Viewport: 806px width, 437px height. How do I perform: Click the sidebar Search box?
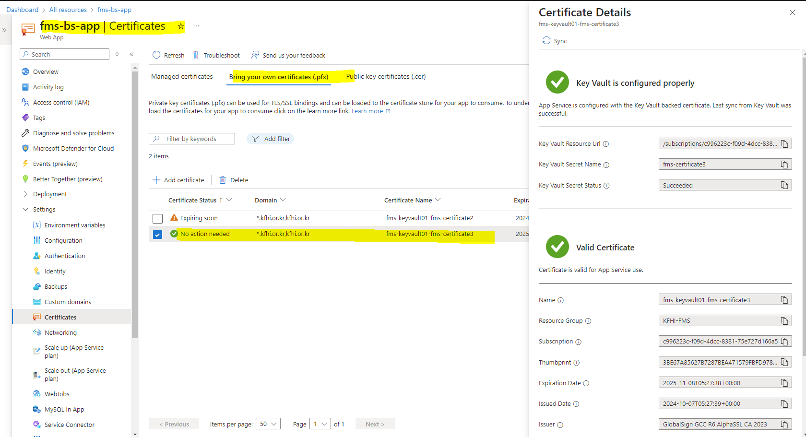(x=65, y=54)
